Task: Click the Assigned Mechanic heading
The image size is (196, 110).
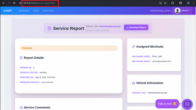Action: pos(150,47)
